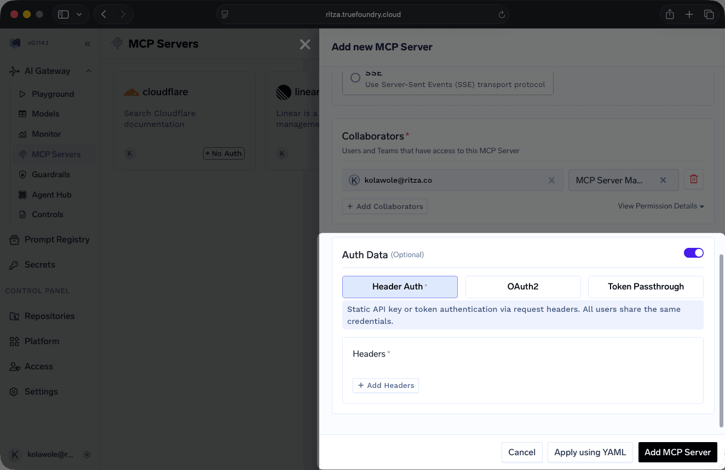This screenshot has height=470, width=725.
Task: Switch to the OAuth2 tab
Action: pos(522,286)
